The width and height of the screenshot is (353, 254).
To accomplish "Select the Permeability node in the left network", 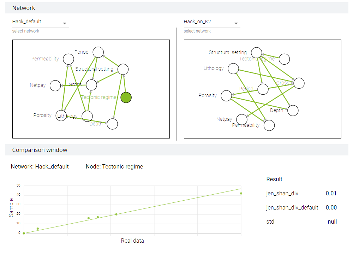I will [x=68, y=59].
